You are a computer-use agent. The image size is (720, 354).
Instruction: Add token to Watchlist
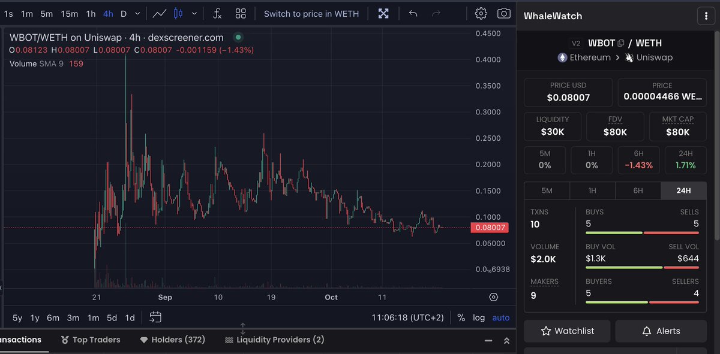pyautogui.click(x=566, y=331)
